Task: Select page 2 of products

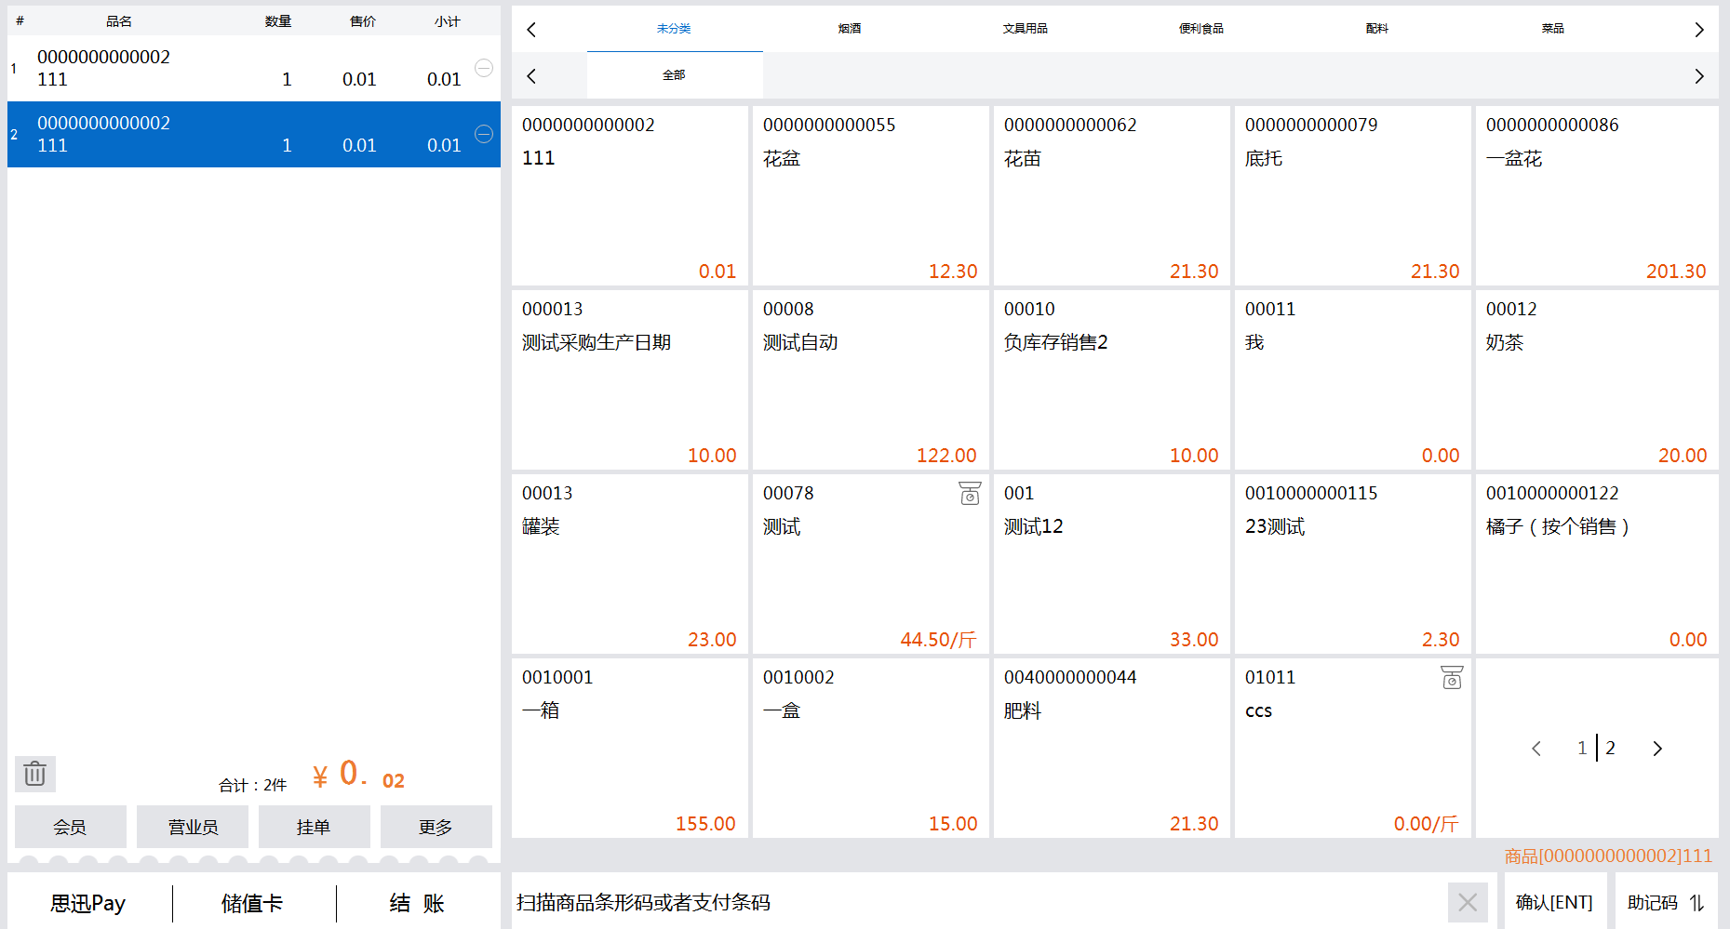Action: point(1611,748)
